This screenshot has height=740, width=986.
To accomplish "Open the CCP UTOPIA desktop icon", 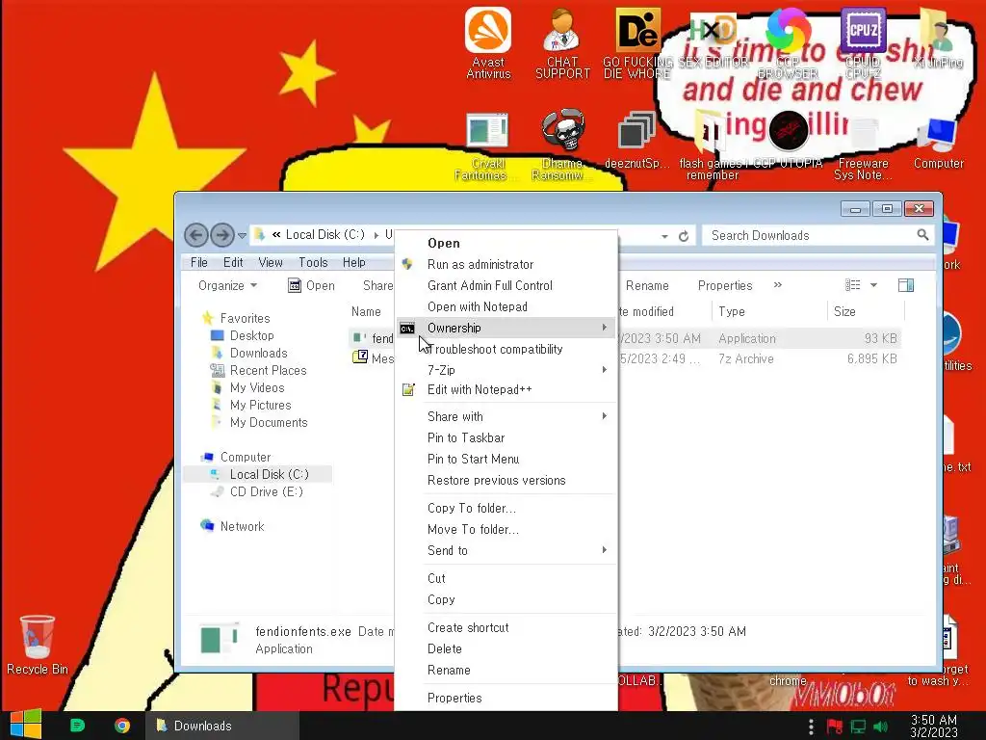I will (x=788, y=139).
